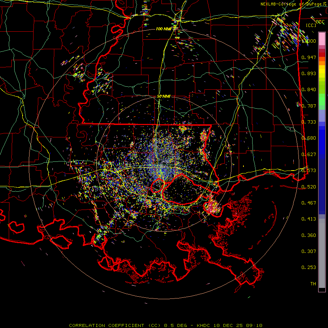
Task: Select the 0.573 legend value
Action: 309,171
